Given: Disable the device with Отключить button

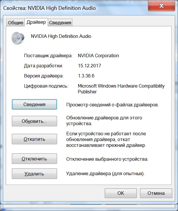Looking at the screenshot, I should click(34, 159).
